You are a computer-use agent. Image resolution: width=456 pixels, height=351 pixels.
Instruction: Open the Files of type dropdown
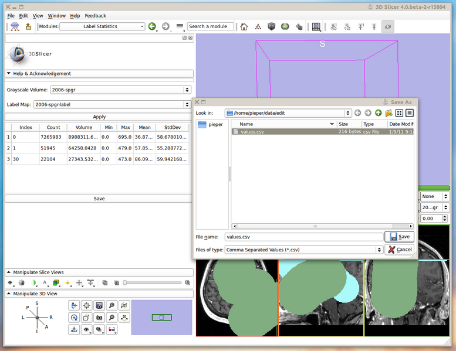click(x=303, y=250)
